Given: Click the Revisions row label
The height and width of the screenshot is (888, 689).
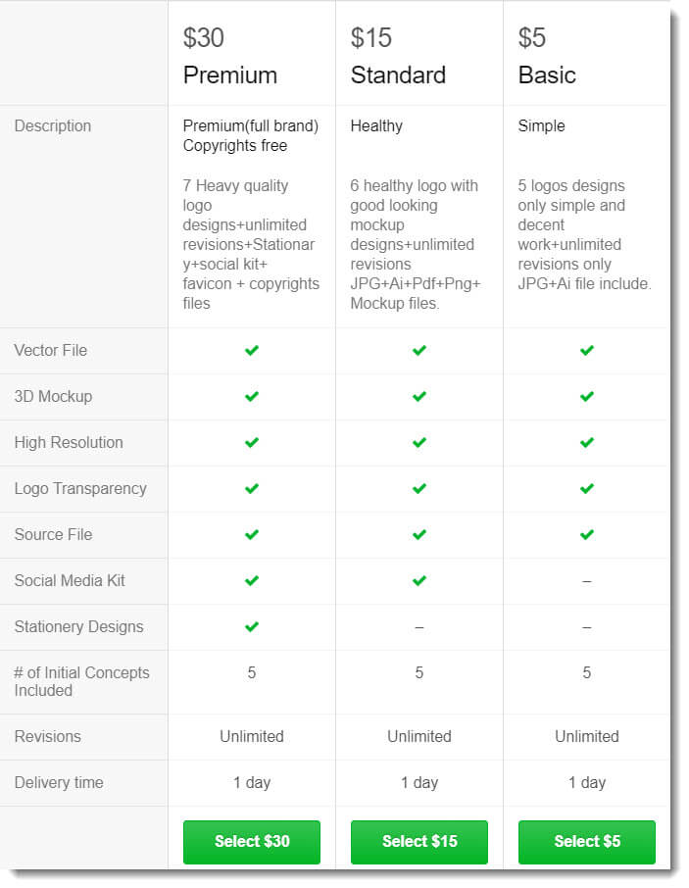Looking at the screenshot, I should [x=48, y=736].
